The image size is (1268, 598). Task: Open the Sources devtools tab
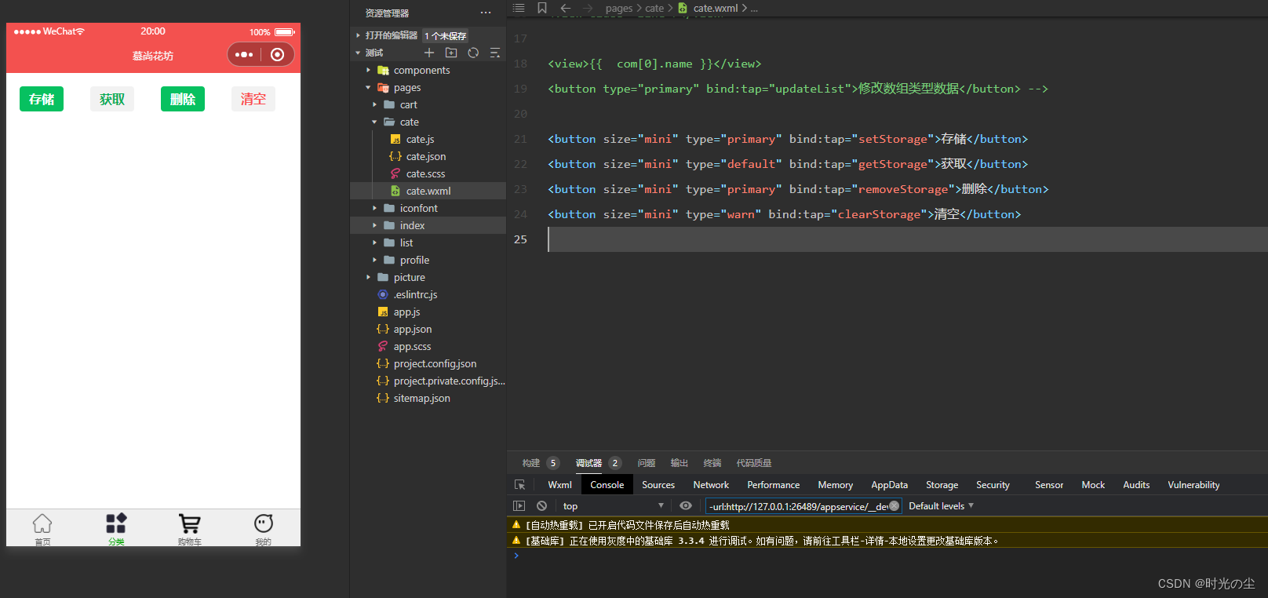click(658, 485)
